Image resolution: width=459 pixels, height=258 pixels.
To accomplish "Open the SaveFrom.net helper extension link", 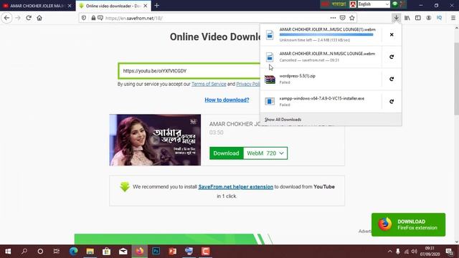I will pyautogui.click(x=236, y=186).
